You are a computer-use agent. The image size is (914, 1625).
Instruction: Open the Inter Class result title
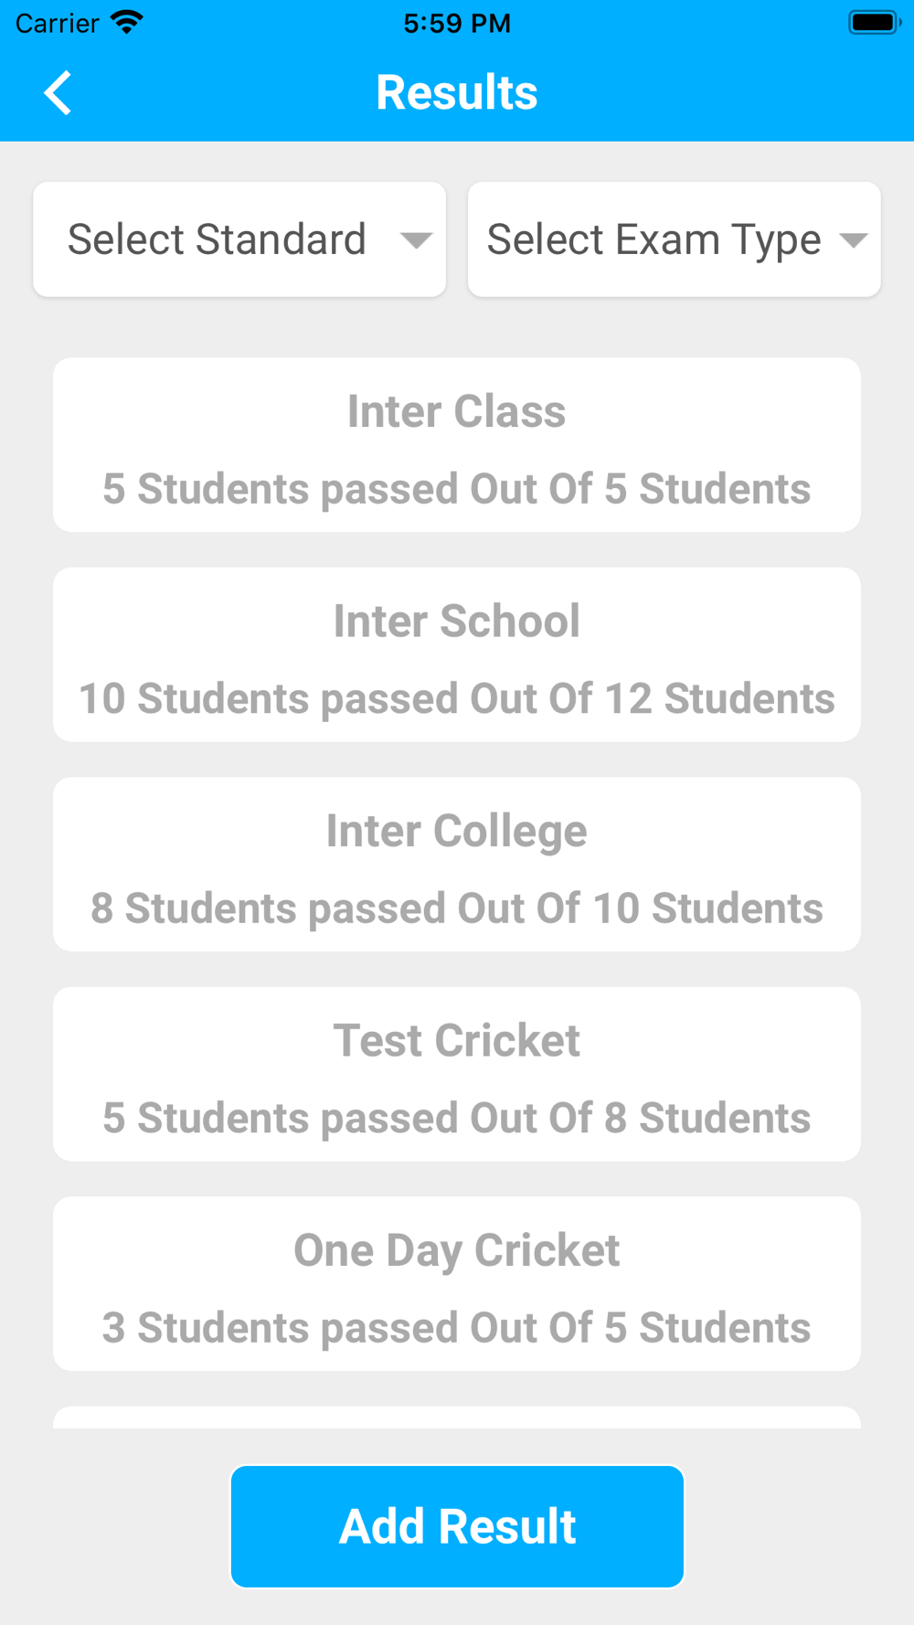(x=457, y=411)
